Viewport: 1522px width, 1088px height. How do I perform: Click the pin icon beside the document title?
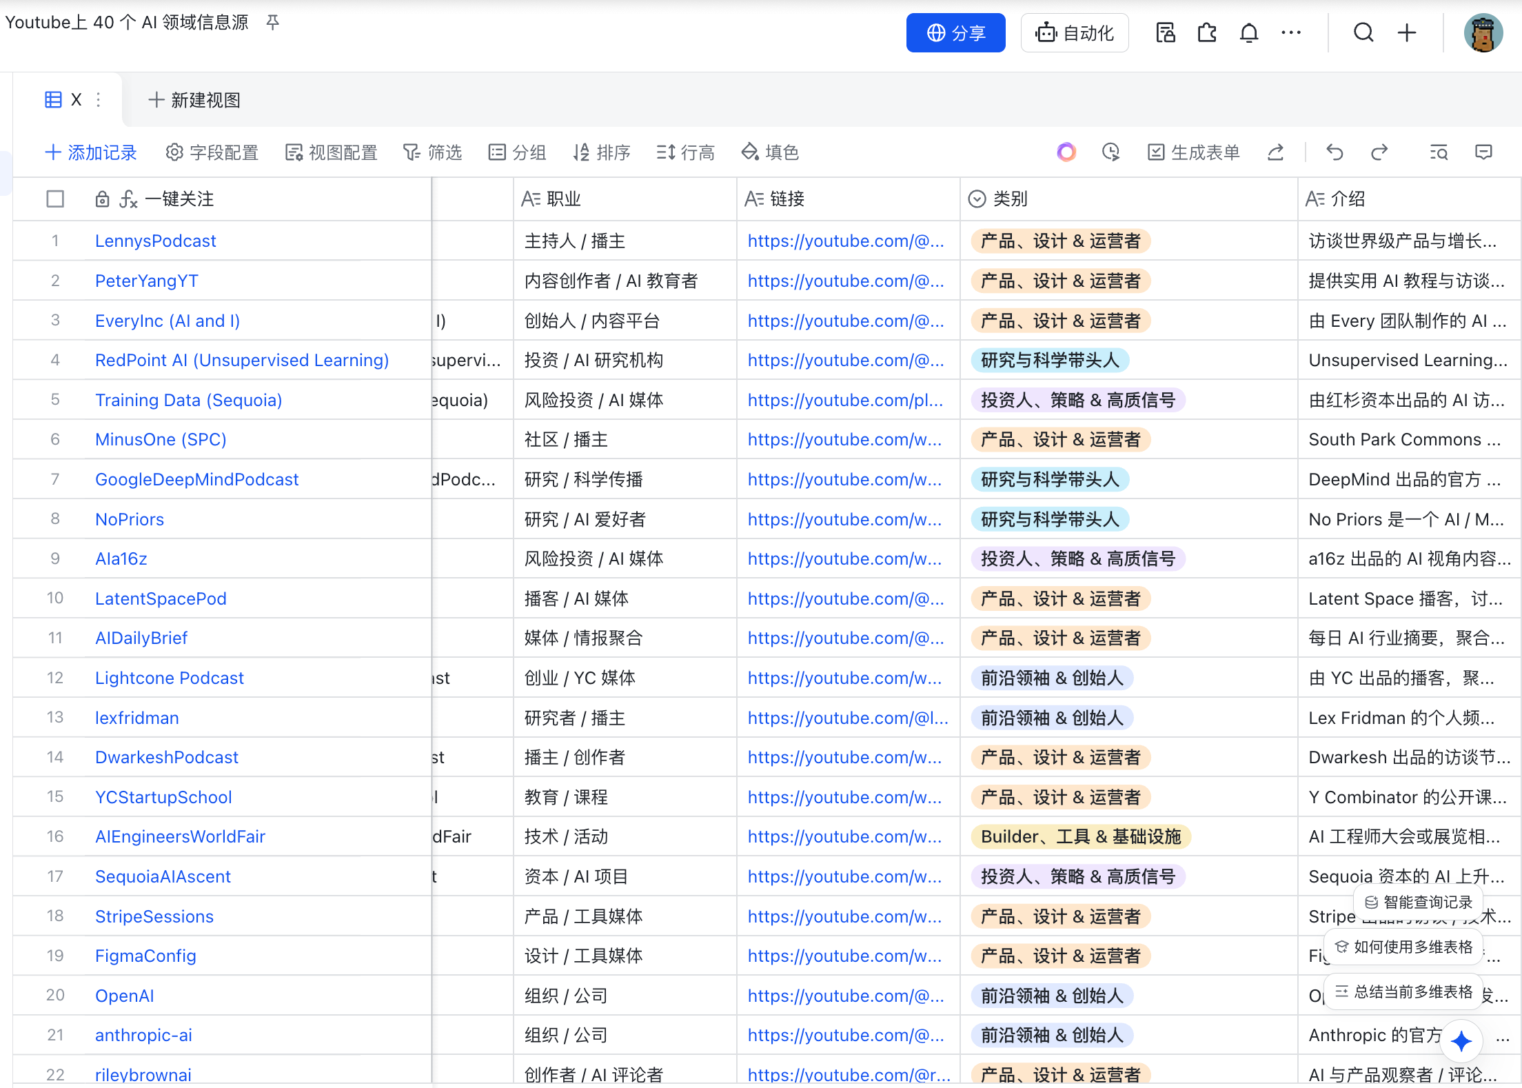click(x=273, y=23)
